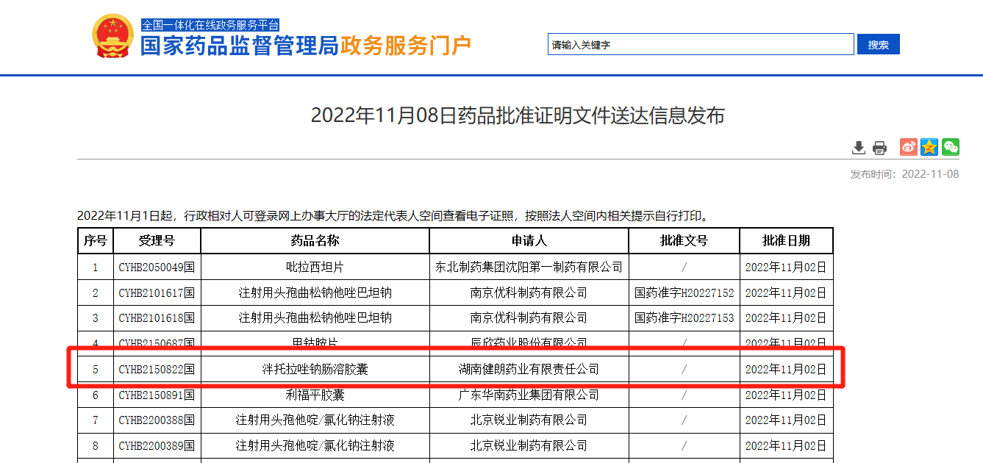
Task: Click the "全国一体化在线政务服务平台" banner label
Action: (210, 26)
